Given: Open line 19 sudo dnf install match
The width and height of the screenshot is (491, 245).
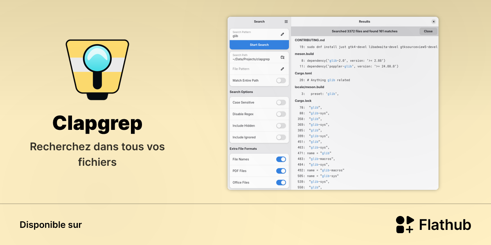Looking at the screenshot, I should 368,47.
